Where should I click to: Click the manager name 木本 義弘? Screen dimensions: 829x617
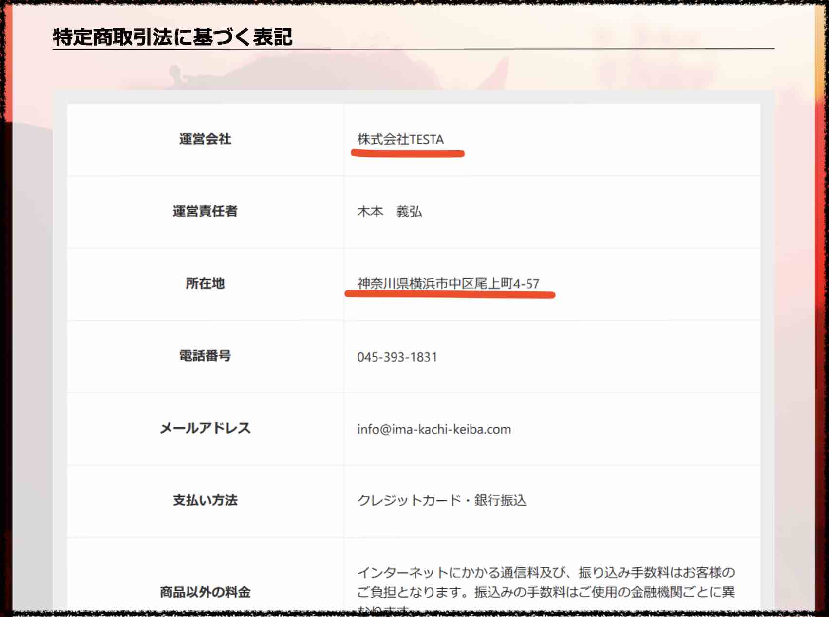390,211
